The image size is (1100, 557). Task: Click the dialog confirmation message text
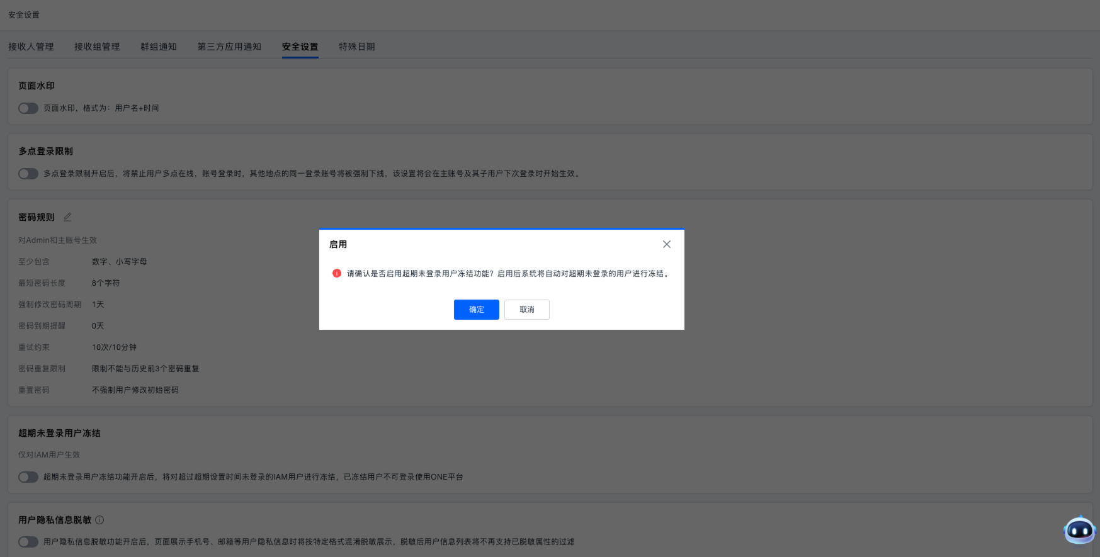pyautogui.click(x=509, y=274)
